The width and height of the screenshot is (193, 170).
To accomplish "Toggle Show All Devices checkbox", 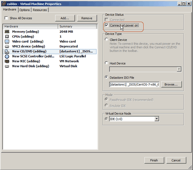I will [x=6, y=18].
